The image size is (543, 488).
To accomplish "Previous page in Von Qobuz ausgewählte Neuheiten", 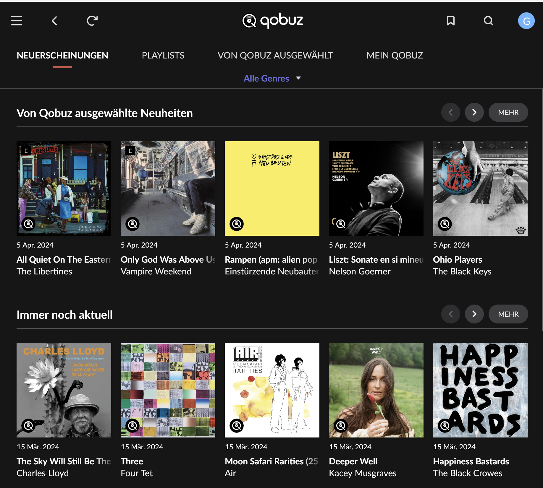I will click(x=451, y=112).
